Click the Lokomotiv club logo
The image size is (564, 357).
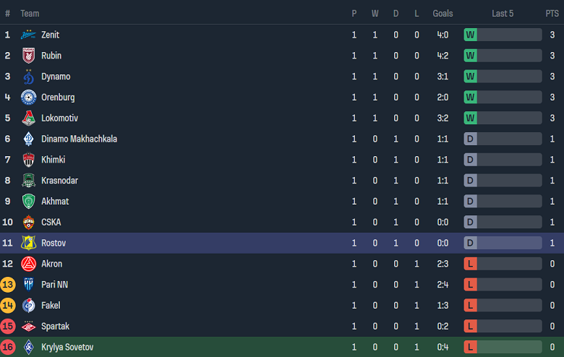click(x=29, y=119)
